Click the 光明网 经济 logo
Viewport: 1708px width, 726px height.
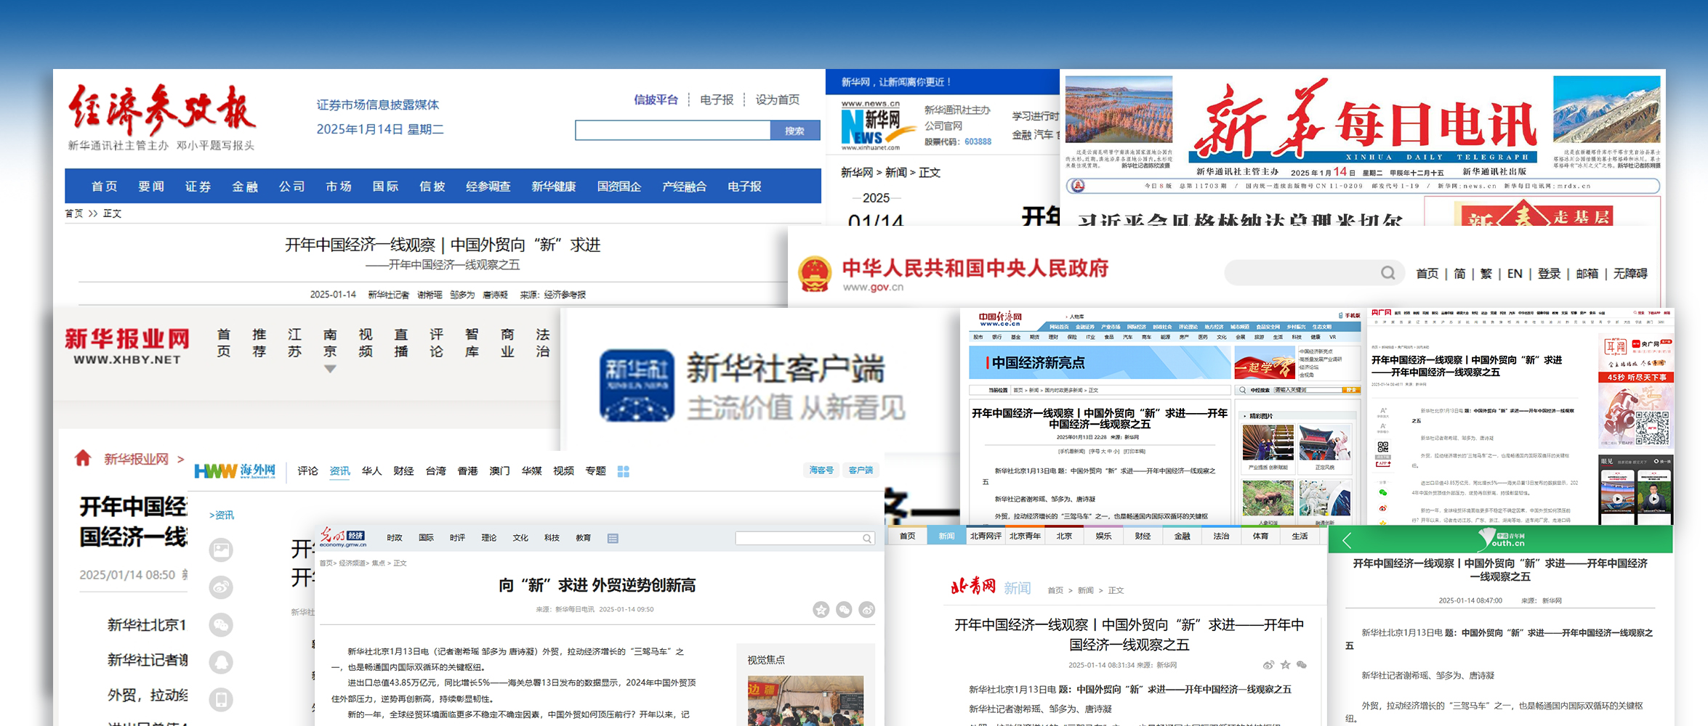[x=342, y=537]
